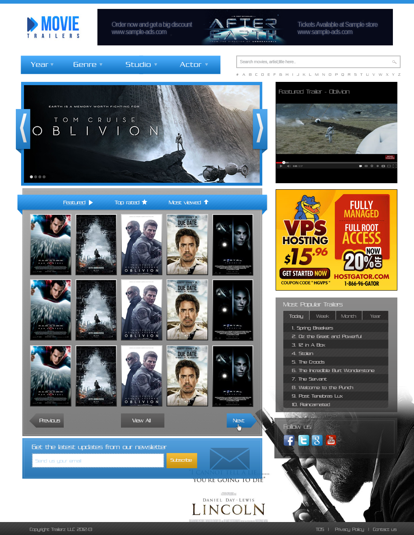Switch to the Top rated tab

131,203
